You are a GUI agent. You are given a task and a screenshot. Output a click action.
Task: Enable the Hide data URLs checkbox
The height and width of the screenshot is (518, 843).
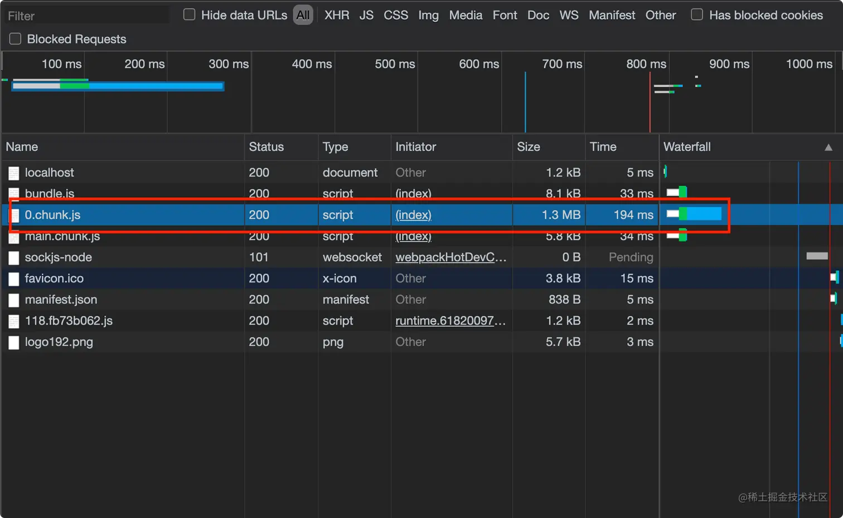[190, 14]
